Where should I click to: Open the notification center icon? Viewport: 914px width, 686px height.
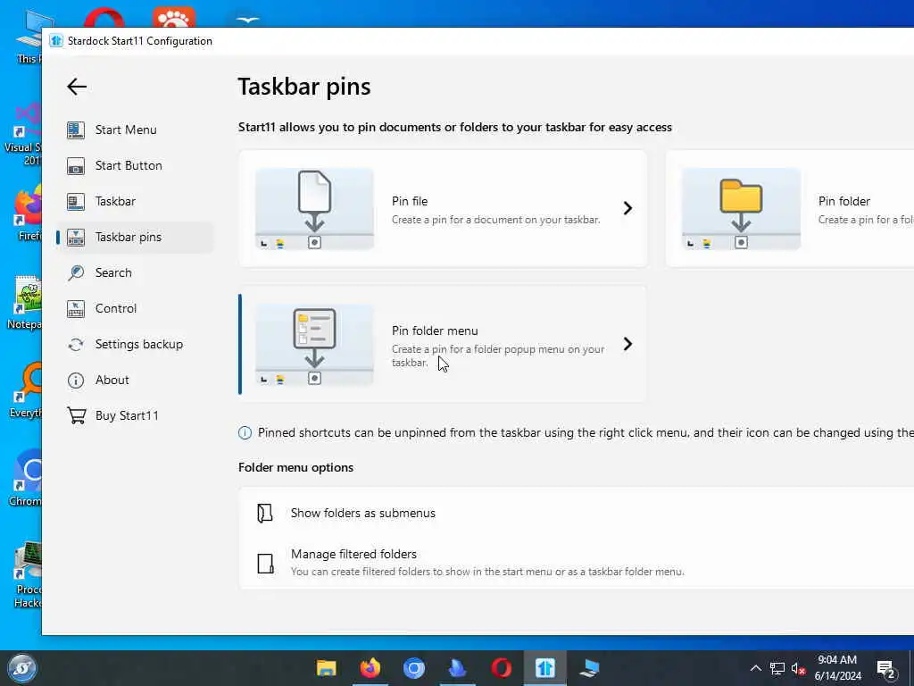885,668
